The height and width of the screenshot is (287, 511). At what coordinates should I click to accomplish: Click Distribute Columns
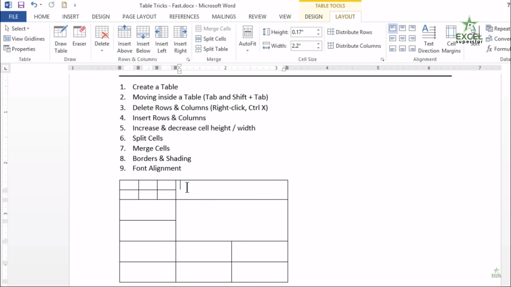click(354, 46)
